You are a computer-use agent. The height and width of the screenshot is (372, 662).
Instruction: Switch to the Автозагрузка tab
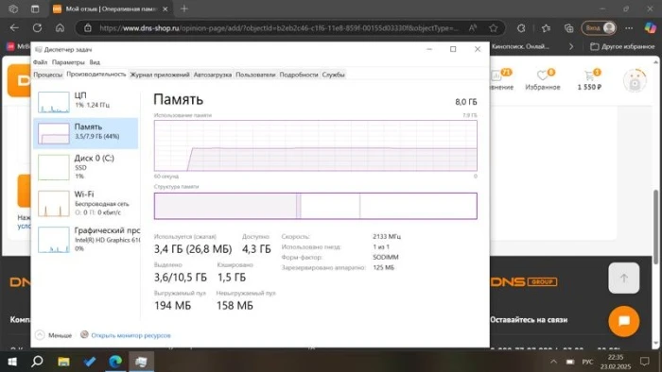tap(213, 75)
